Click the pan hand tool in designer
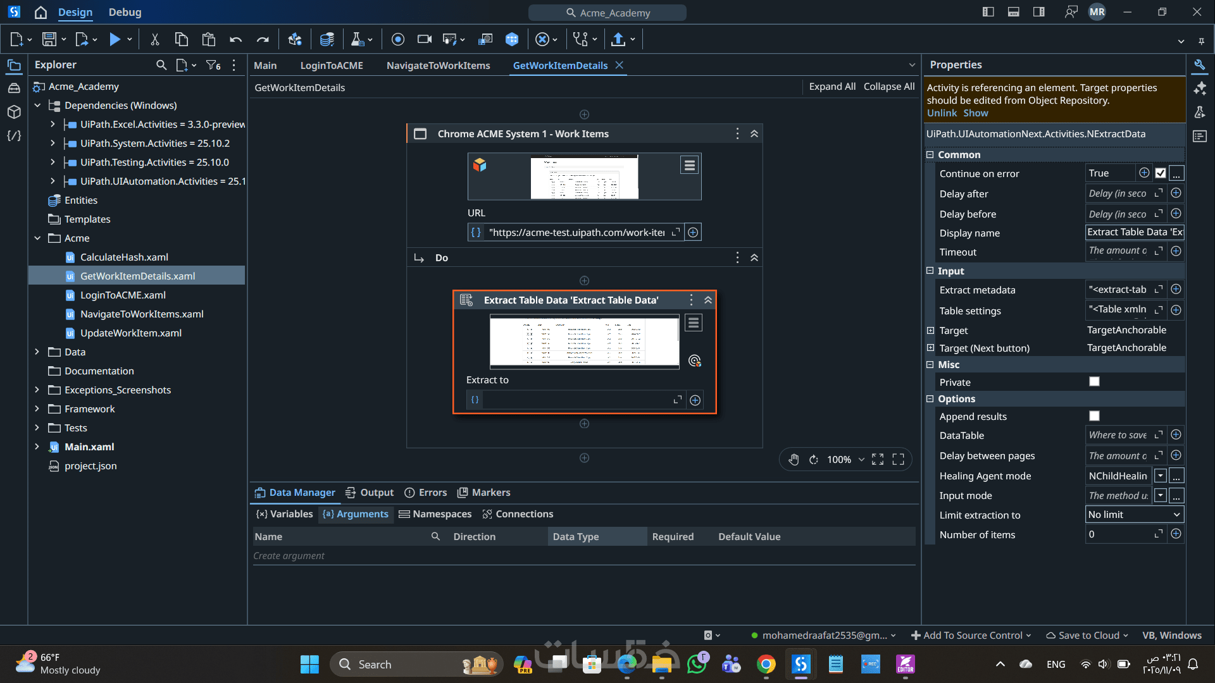This screenshot has width=1215, height=683. click(x=794, y=460)
